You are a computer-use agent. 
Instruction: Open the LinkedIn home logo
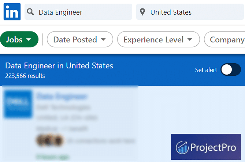12,12
